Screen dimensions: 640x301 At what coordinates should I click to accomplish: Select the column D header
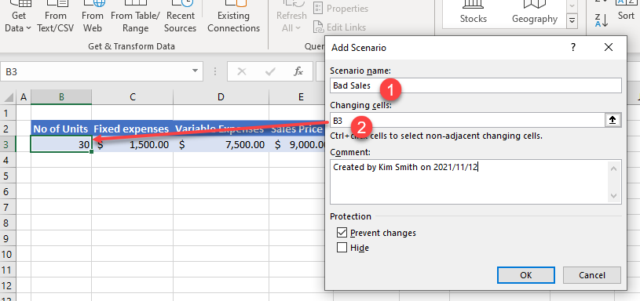[221, 97]
